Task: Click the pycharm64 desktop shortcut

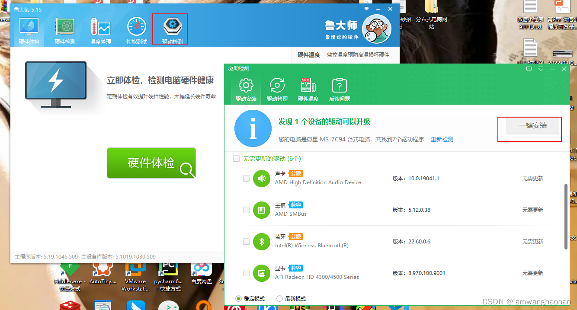Action: 168,277
